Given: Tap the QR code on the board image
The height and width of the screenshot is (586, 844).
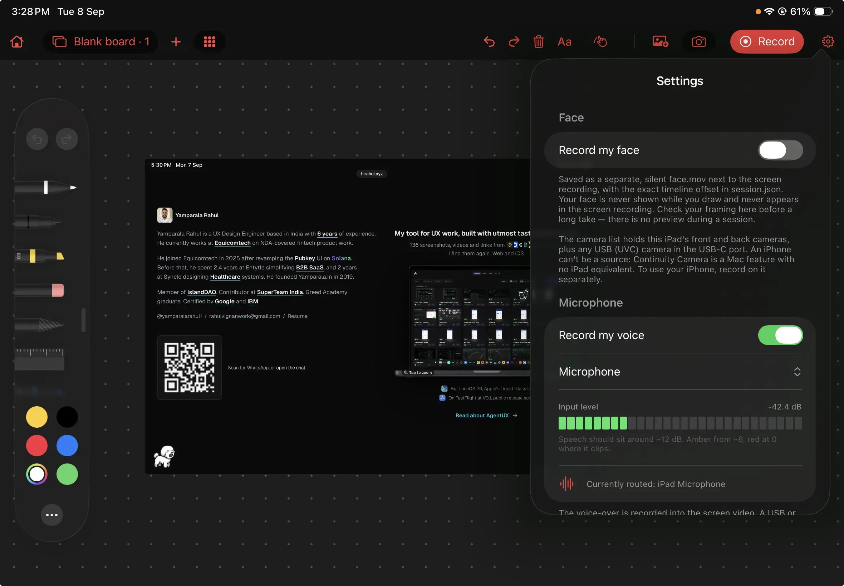Looking at the screenshot, I should point(189,368).
